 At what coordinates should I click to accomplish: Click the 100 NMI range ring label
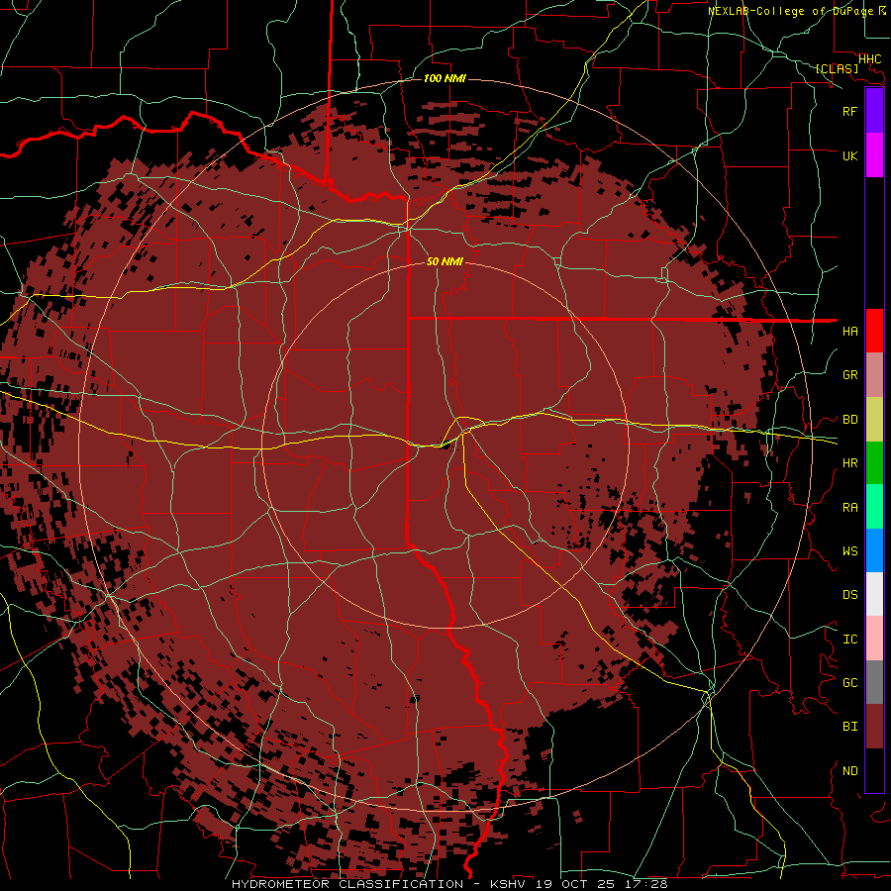(445, 78)
